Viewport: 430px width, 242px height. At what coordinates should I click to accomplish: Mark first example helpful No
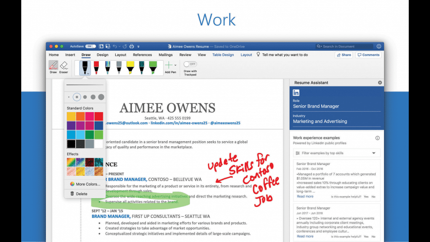pos(374,197)
